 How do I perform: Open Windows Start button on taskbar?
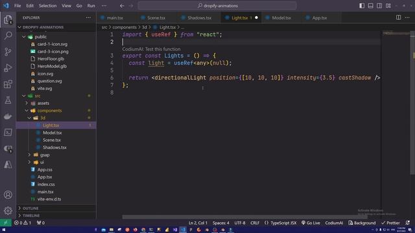click(x=4, y=230)
